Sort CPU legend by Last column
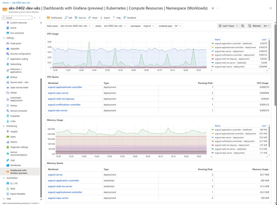 tap(264, 40)
